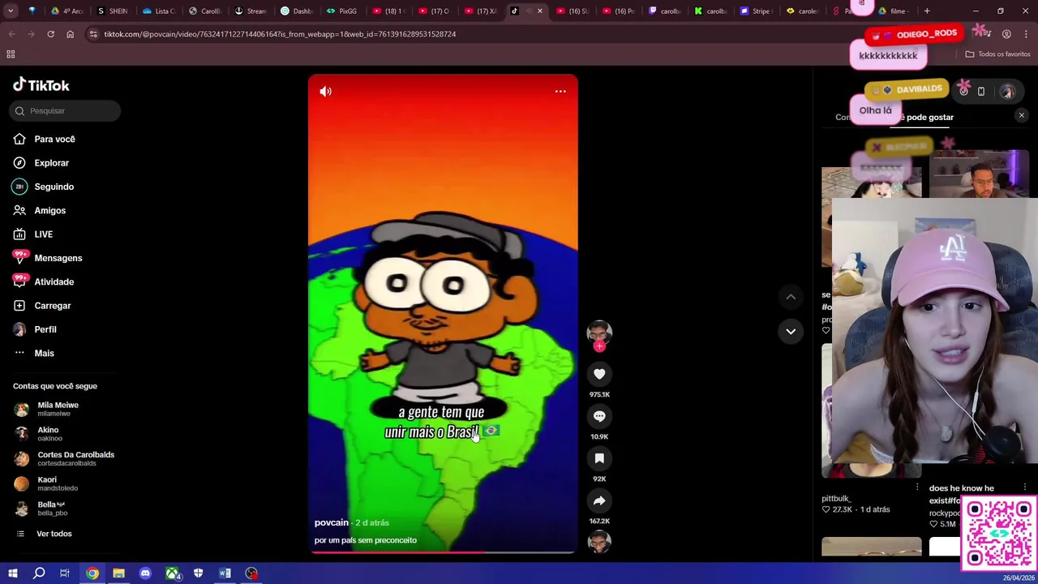This screenshot has height=584, width=1038.
Task: Open Chrome from the taskbar
Action: coord(92,573)
